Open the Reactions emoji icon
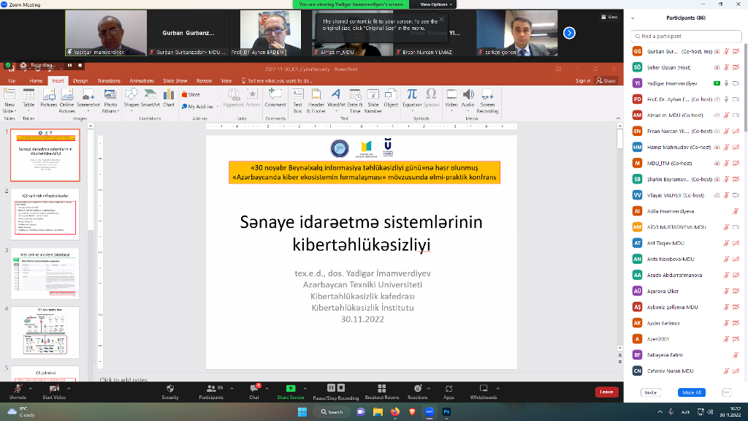The height and width of the screenshot is (421, 748). point(418,389)
